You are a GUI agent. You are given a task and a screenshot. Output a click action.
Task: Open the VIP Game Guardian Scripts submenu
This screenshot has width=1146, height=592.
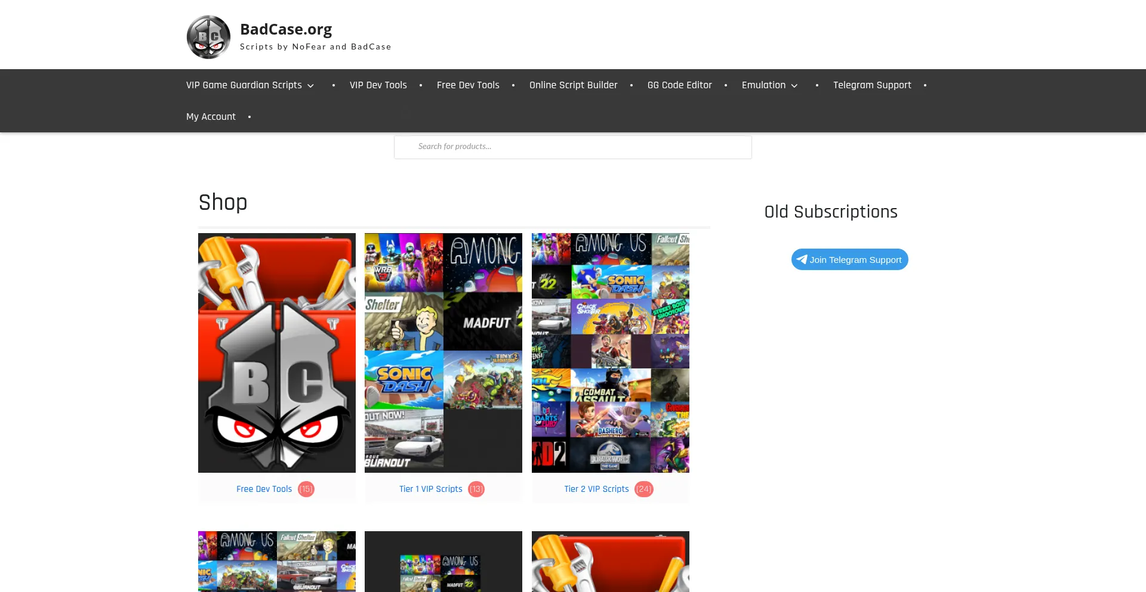[244, 85]
